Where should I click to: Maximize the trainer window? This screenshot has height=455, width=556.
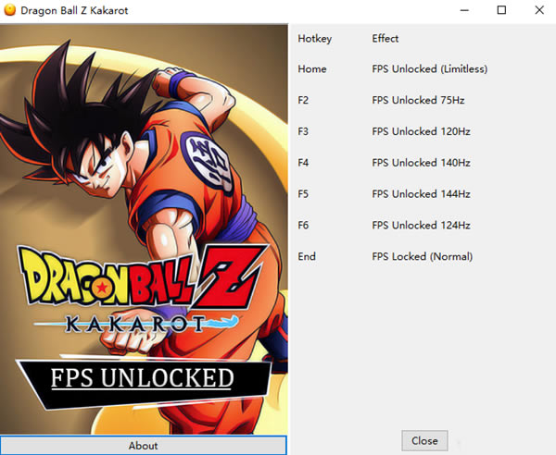[501, 10]
